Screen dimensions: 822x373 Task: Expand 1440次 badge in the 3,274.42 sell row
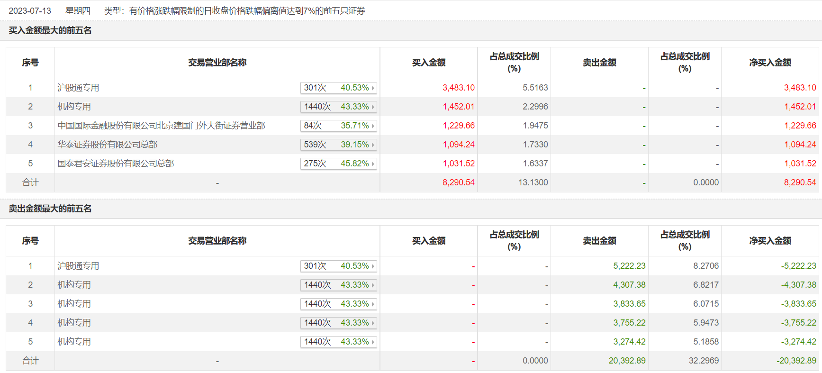pyautogui.click(x=339, y=342)
